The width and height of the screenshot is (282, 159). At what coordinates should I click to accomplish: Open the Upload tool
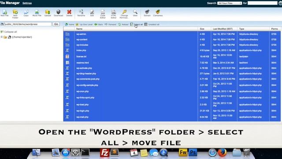(48, 13)
